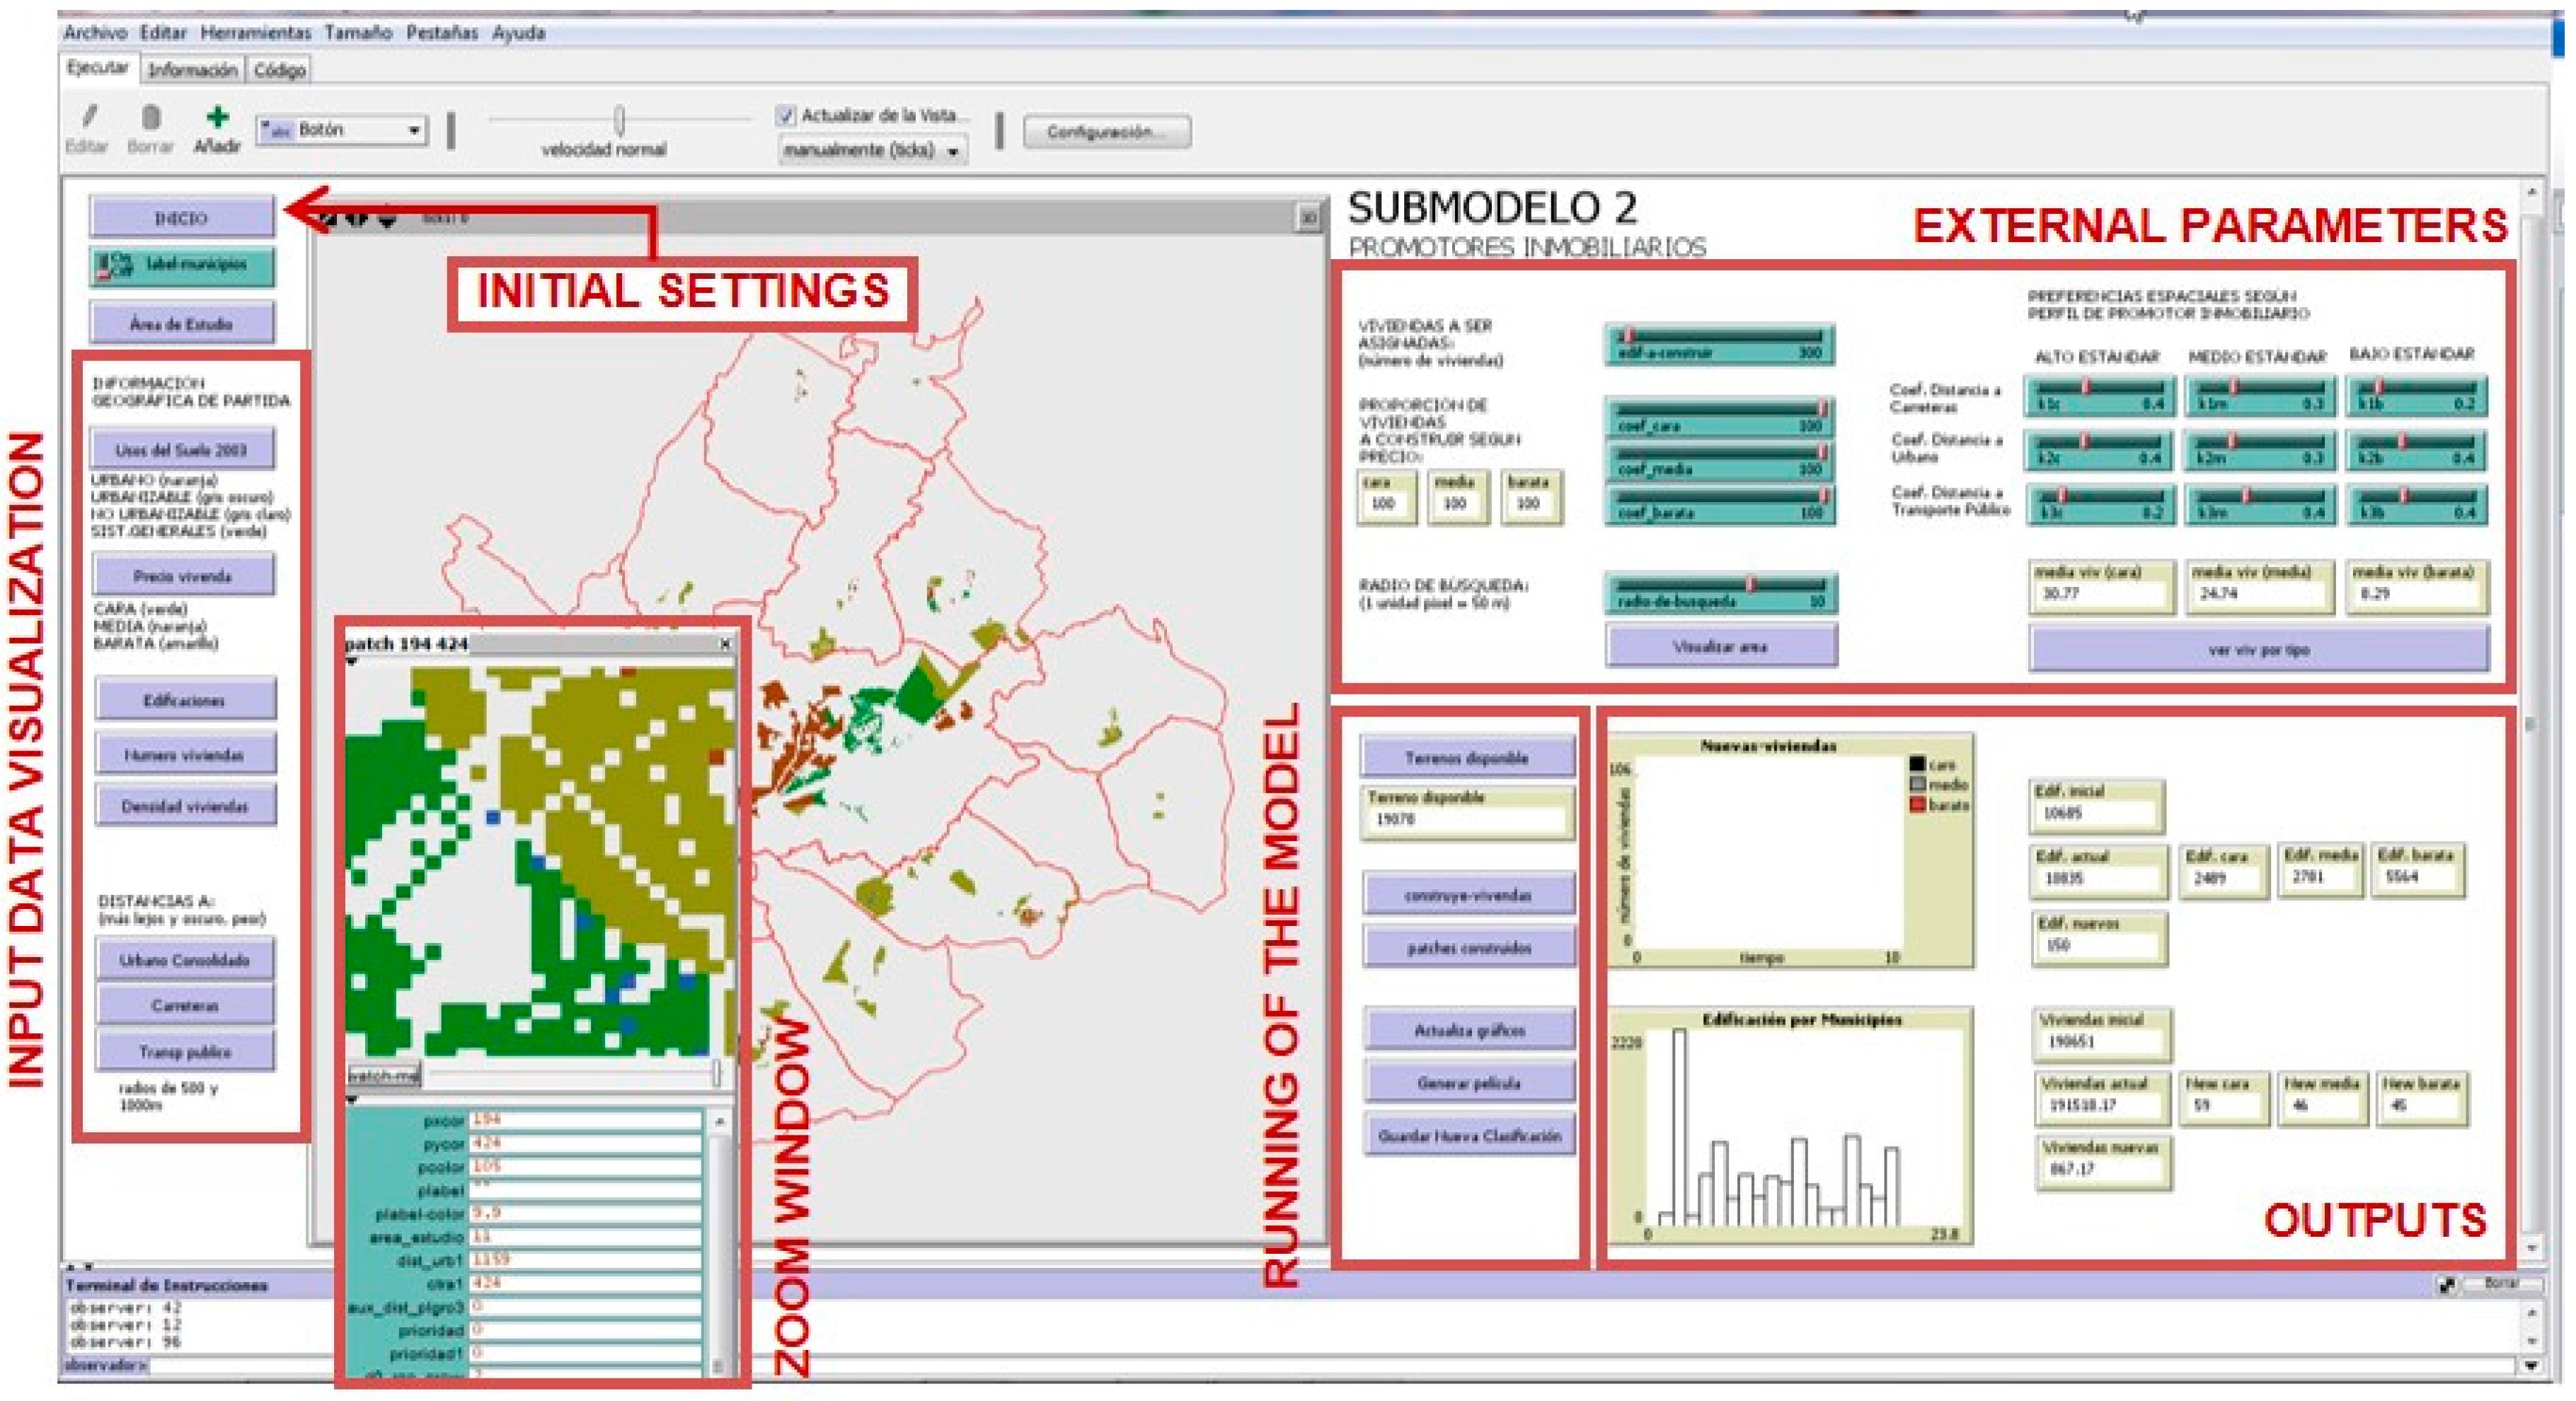The height and width of the screenshot is (1401, 2576).
Task: Adjust the k2c urbano alto slider
Action: point(2098,449)
